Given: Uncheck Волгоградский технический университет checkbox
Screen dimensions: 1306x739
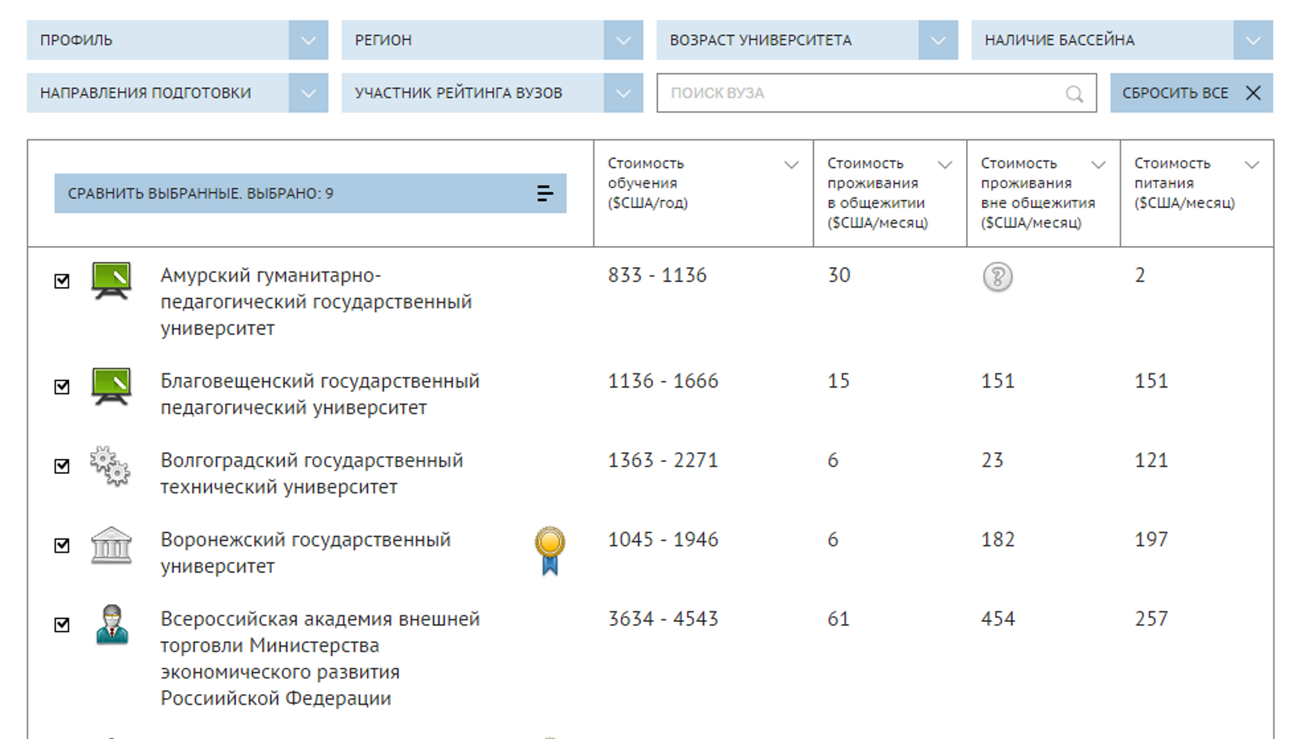Looking at the screenshot, I should pyautogui.click(x=62, y=466).
